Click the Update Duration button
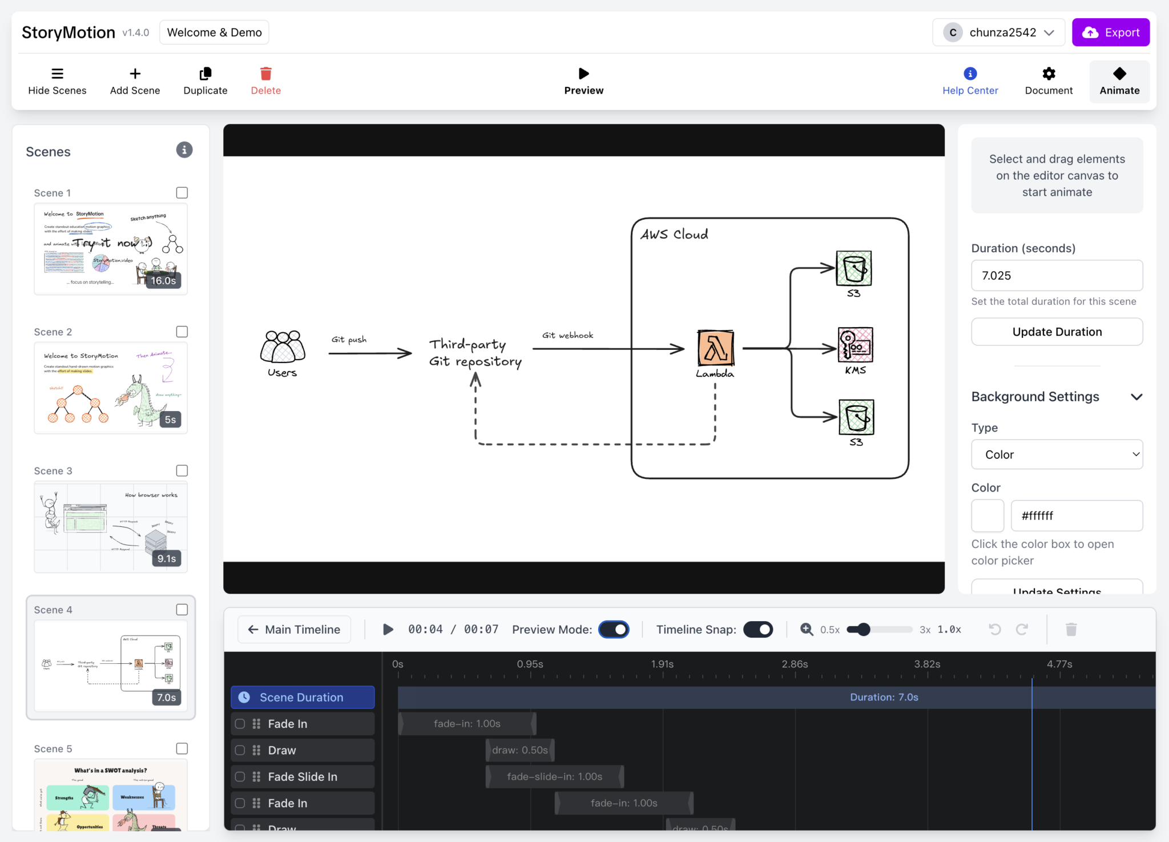This screenshot has width=1169, height=842. click(1057, 332)
